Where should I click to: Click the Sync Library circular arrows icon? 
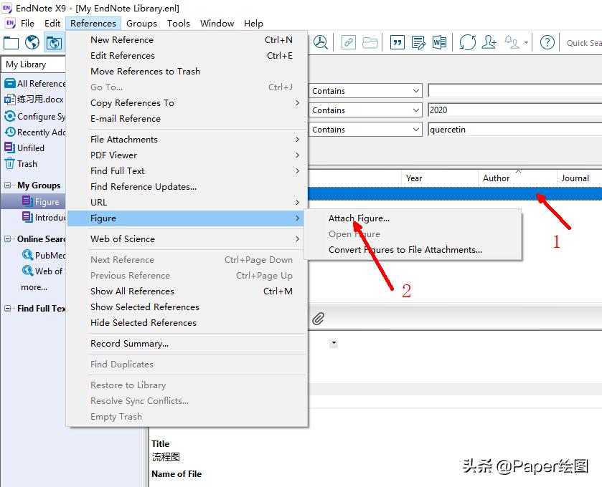[468, 43]
